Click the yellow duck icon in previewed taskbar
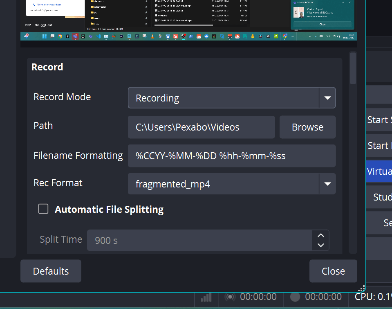This screenshot has height=309, width=392. 253,36
